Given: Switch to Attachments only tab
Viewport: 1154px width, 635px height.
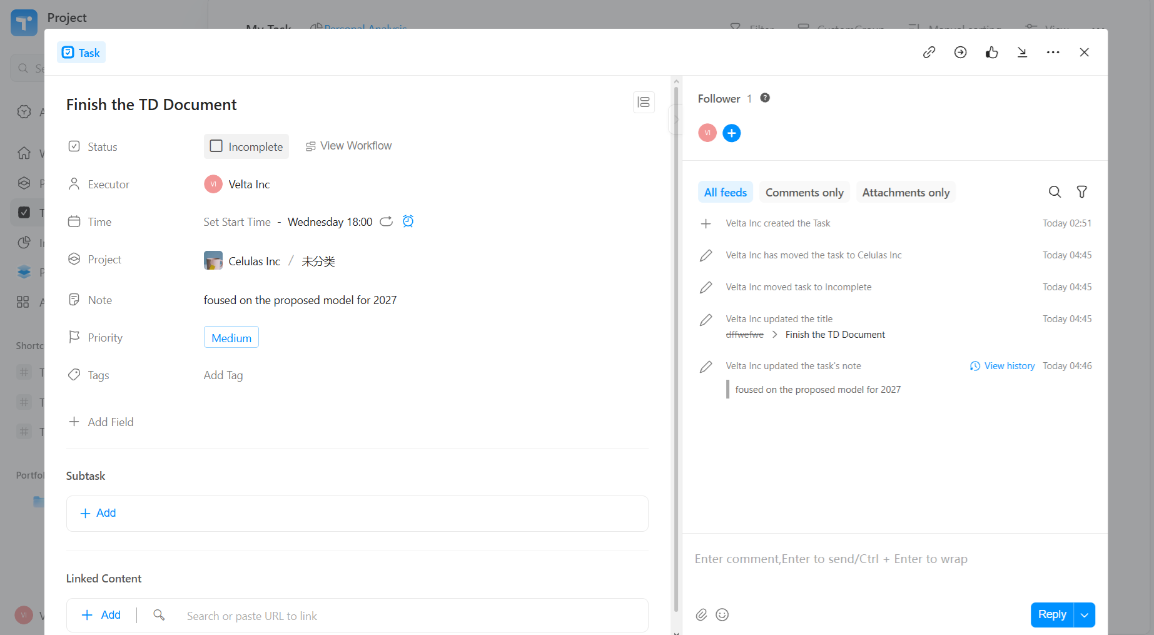Looking at the screenshot, I should (906, 192).
